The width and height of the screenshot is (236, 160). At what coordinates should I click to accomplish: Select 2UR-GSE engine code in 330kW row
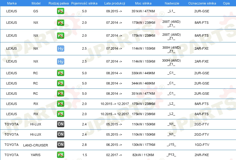202,73
